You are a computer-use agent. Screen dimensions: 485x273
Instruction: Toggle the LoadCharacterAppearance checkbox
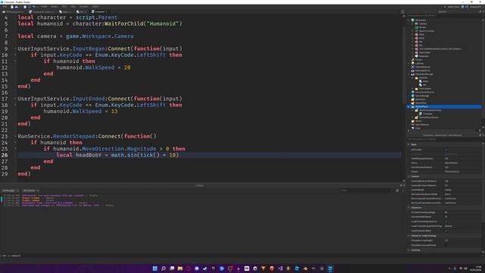pyautogui.click(x=446, y=221)
